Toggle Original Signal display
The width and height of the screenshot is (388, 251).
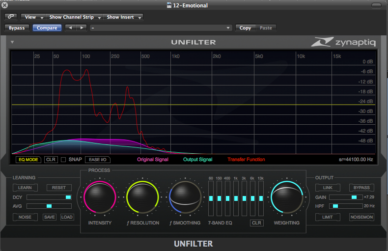pos(153,160)
